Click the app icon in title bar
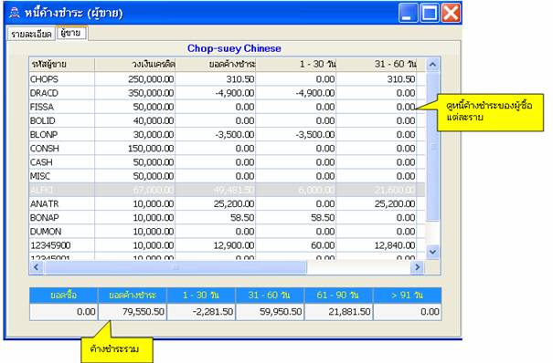 [x=15, y=13]
